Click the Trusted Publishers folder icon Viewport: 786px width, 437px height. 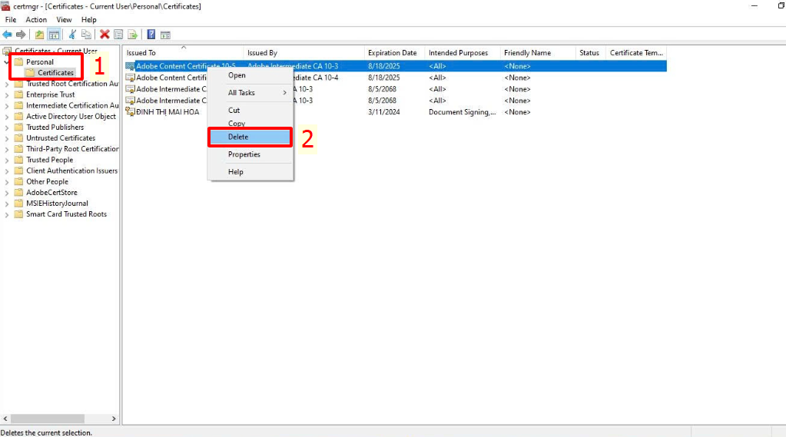pos(18,127)
